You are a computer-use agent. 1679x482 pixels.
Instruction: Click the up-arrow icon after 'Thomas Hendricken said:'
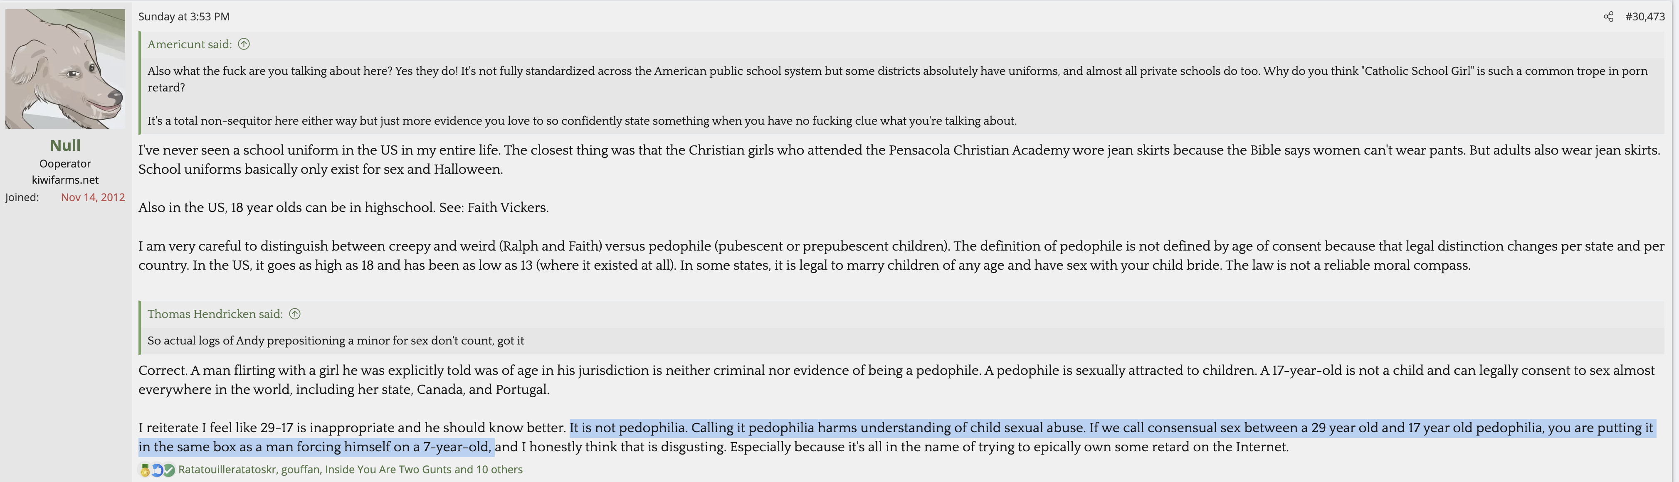(295, 314)
